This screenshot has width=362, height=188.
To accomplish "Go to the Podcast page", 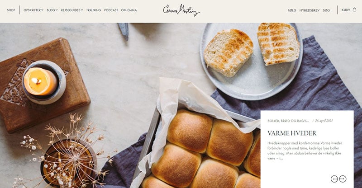I will click(111, 10).
